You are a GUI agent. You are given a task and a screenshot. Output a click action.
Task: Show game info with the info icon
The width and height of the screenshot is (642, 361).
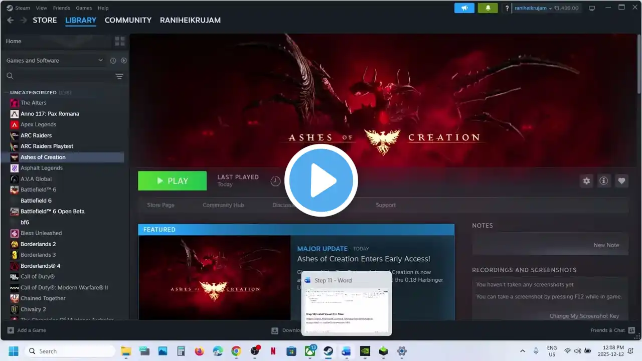tap(604, 181)
